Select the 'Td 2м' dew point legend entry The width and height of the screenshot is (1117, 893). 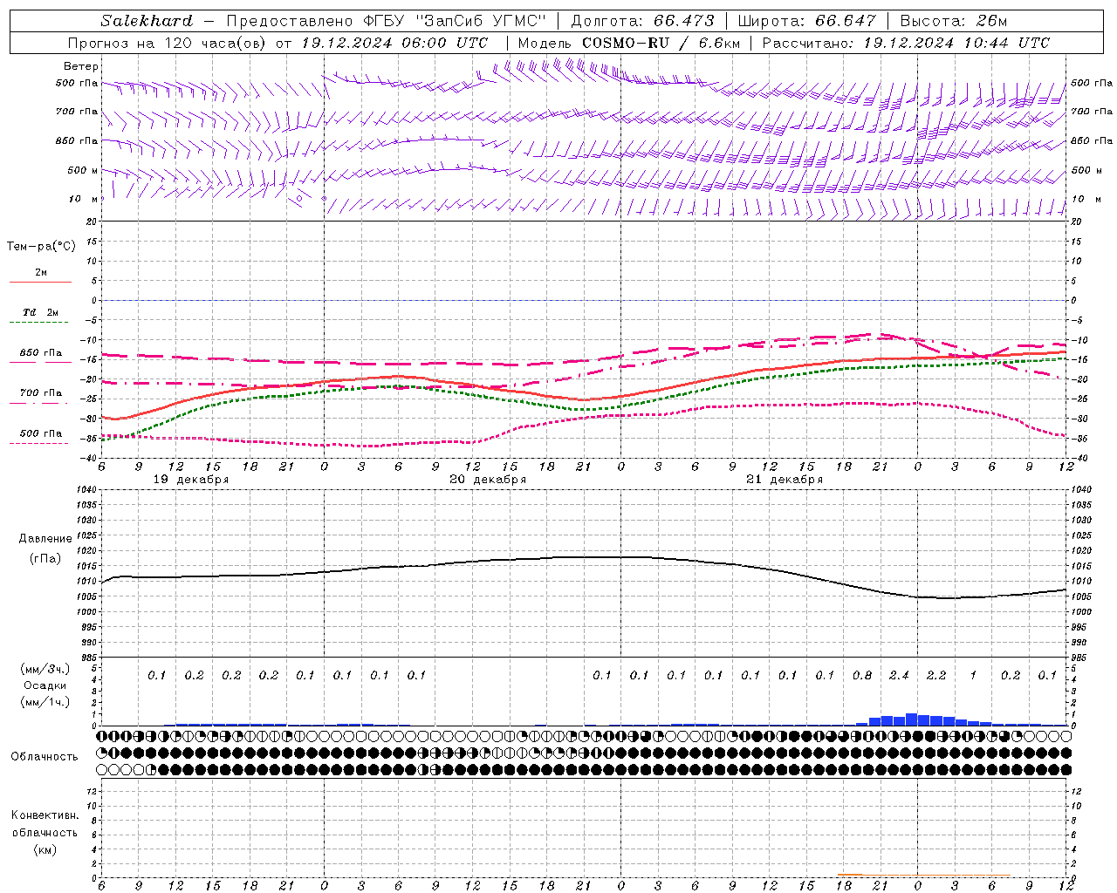[x=41, y=312]
